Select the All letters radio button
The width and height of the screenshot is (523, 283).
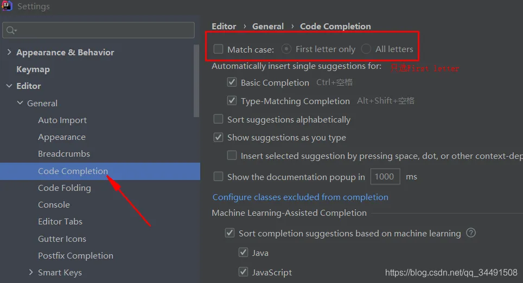(366, 49)
